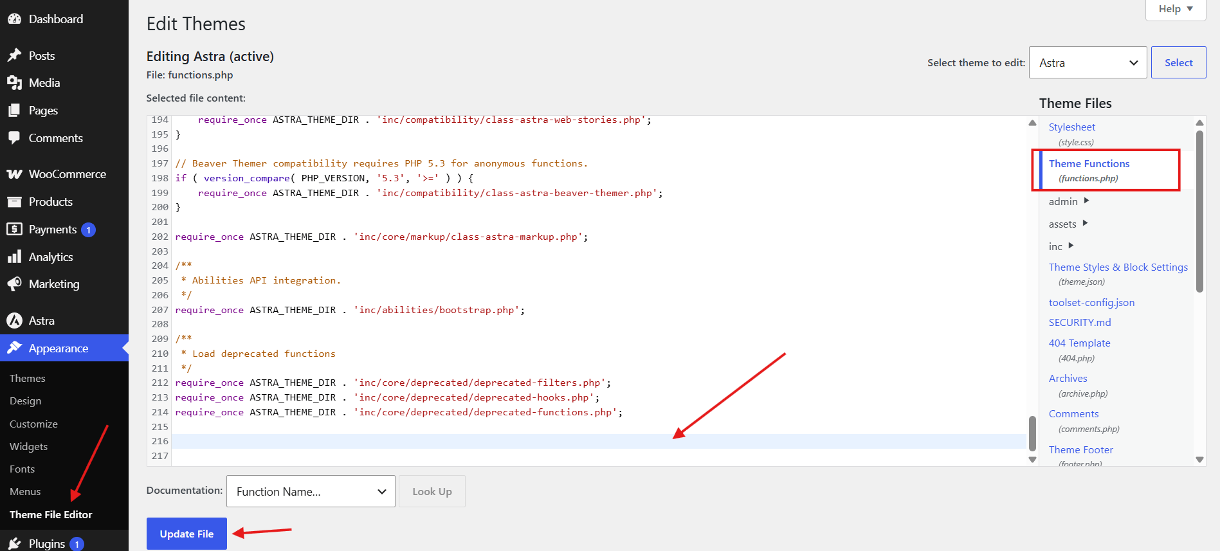The image size is (1220, 551).
Task: Click the WooCommerce logo icon
Action: (x=14, y=174)
